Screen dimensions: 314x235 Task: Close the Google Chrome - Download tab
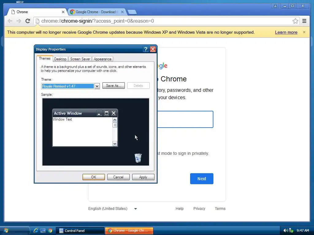click(x=122, y=12)
